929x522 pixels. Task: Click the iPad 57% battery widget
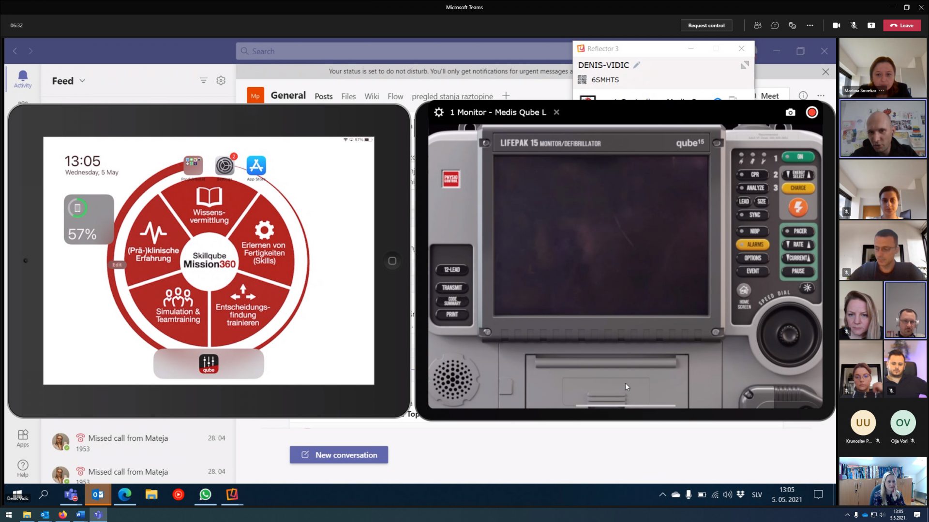pos(89,219)
